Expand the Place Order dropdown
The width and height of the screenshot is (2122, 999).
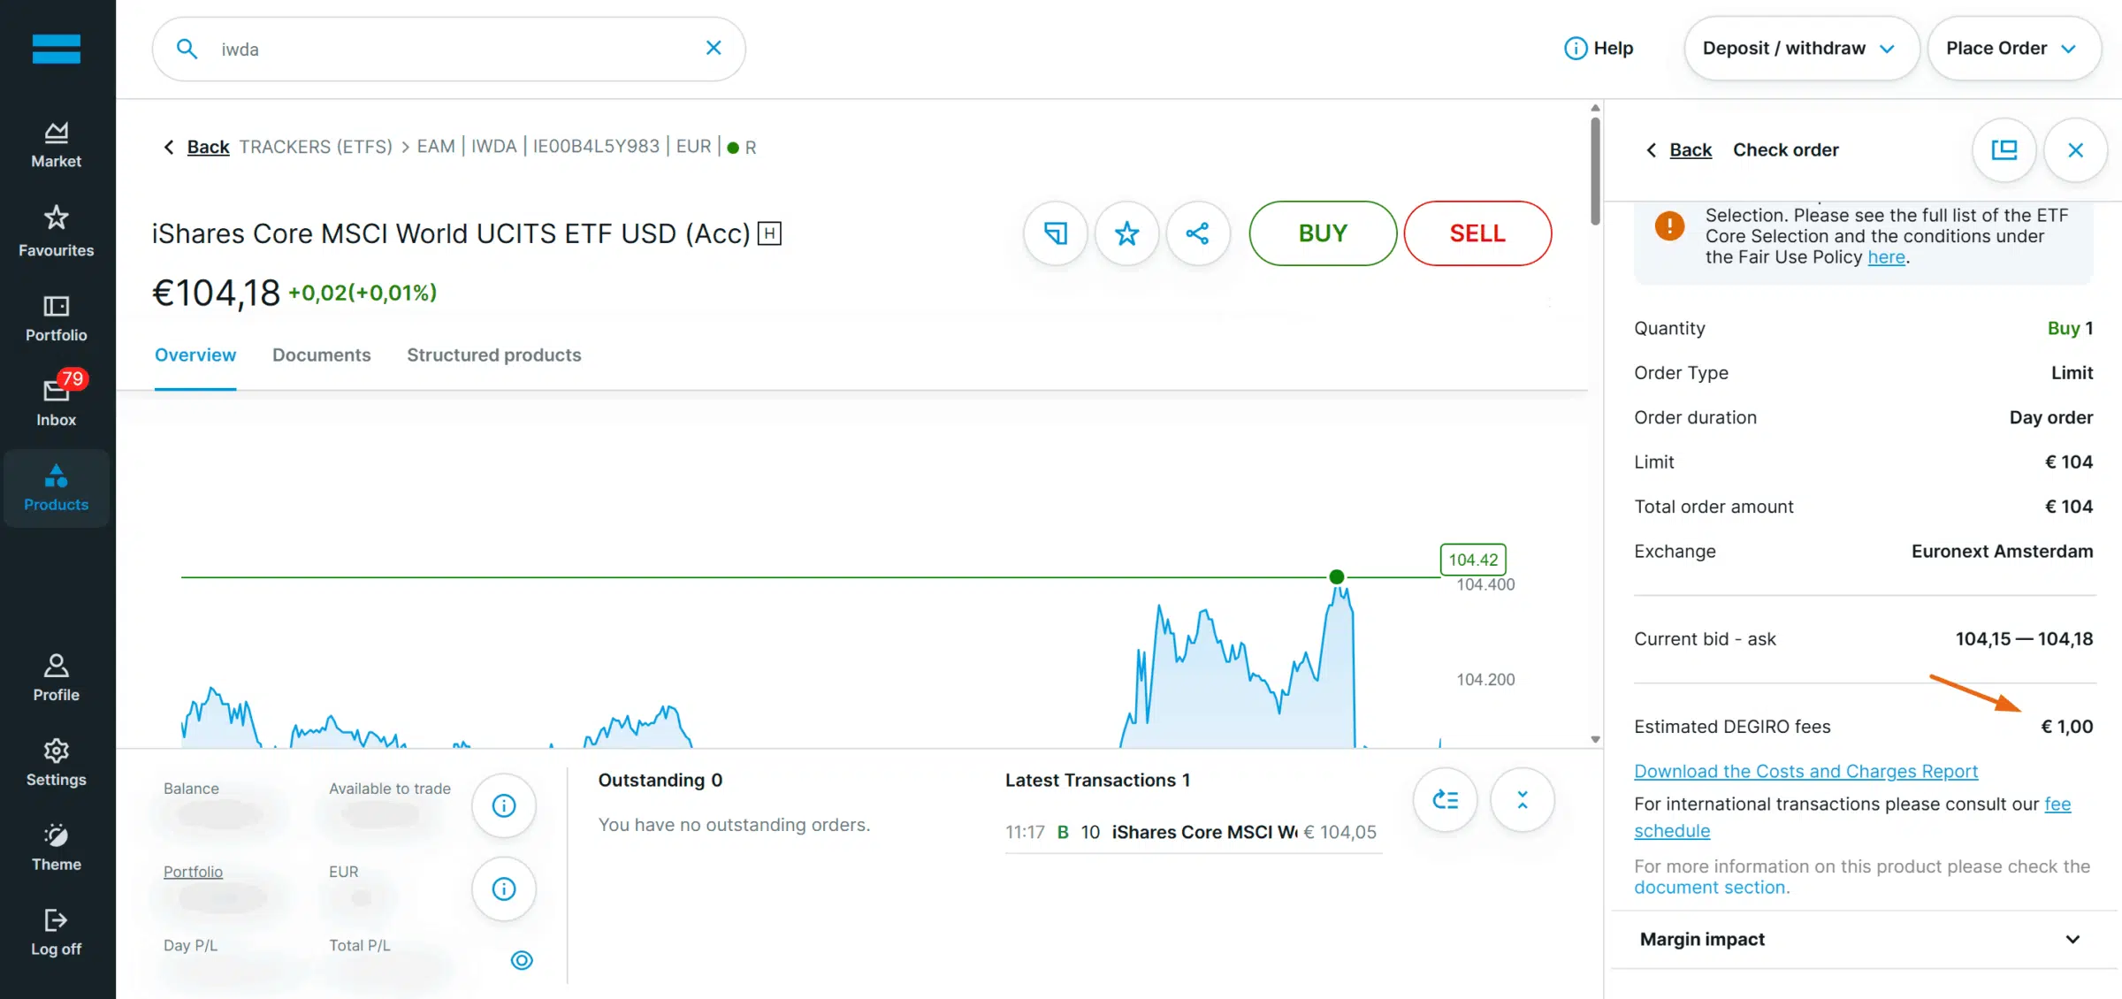(x=2013, y=48)
